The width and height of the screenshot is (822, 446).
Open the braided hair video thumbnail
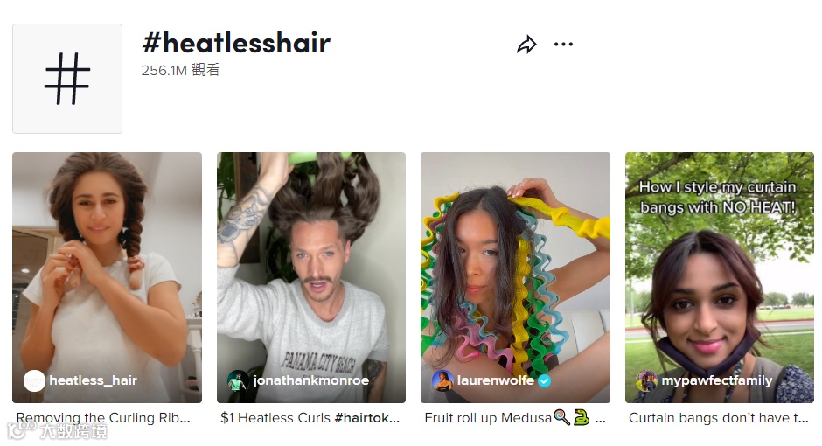107,277
